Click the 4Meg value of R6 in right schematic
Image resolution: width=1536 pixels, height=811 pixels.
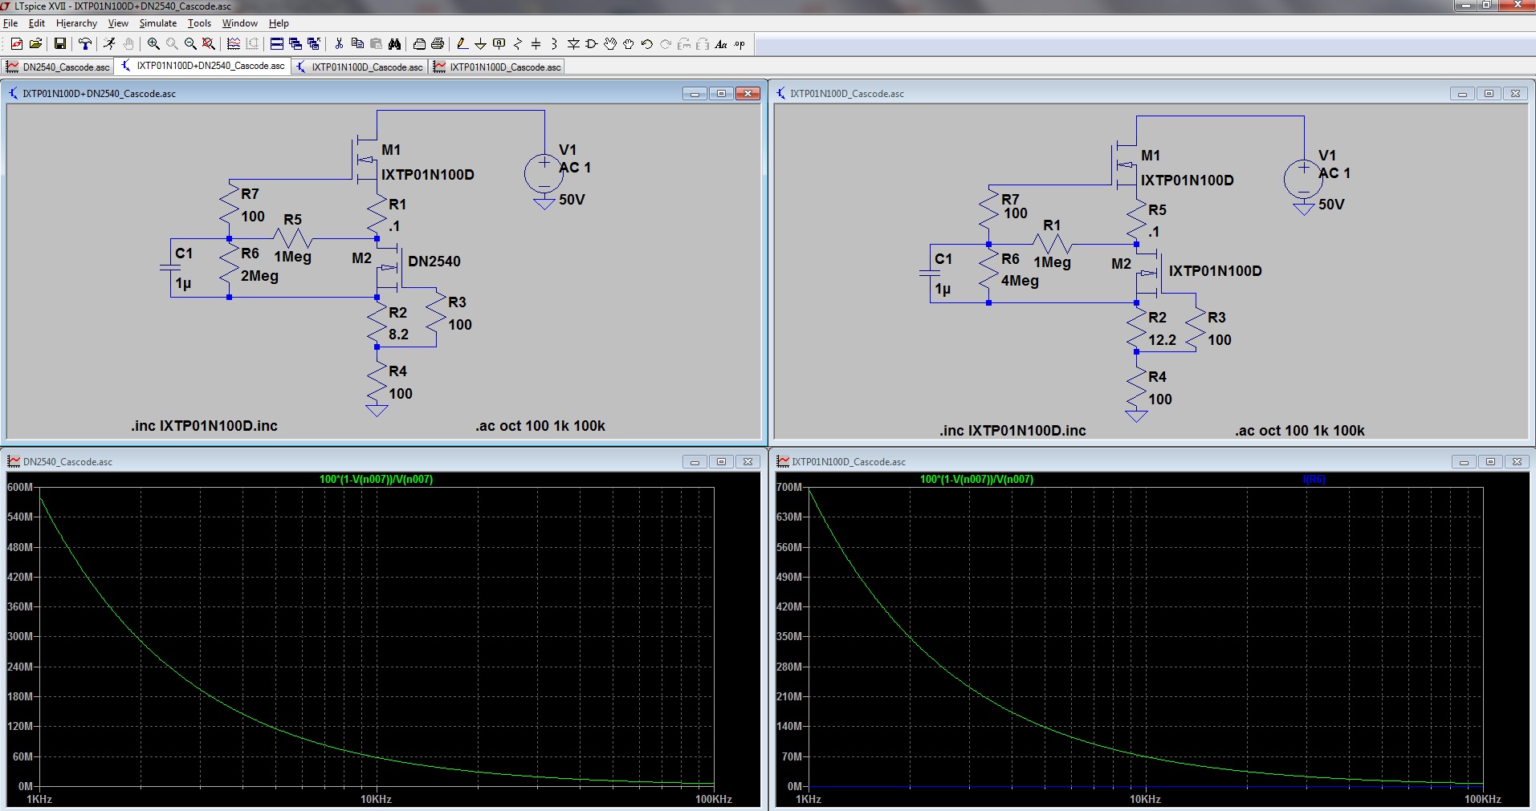point(1020,281)
